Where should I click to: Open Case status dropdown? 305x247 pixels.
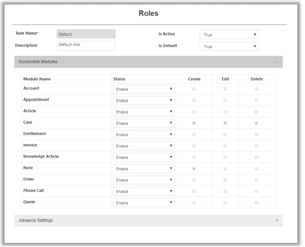(144, 123)
